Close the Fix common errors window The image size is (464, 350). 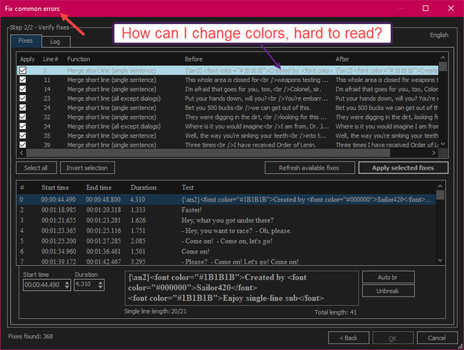[451, 8]
